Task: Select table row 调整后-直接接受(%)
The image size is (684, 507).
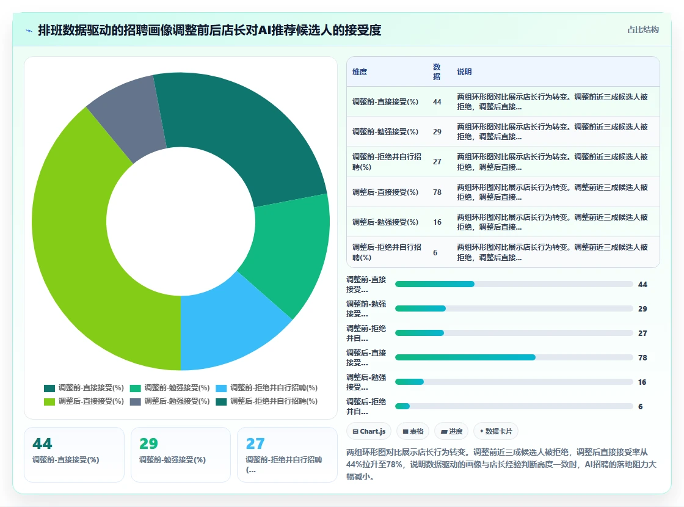Action: pyautogui.click(x=503, y=192)
